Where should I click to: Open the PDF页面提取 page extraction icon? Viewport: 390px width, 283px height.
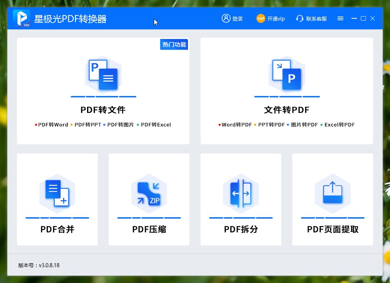click(332, 194)
